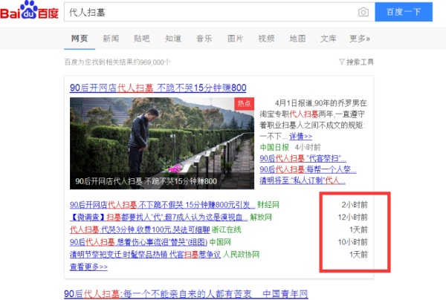Viewport: 446px width, 300px height.
Task: Open the 详情>> link
Action: tap(300, 137)
